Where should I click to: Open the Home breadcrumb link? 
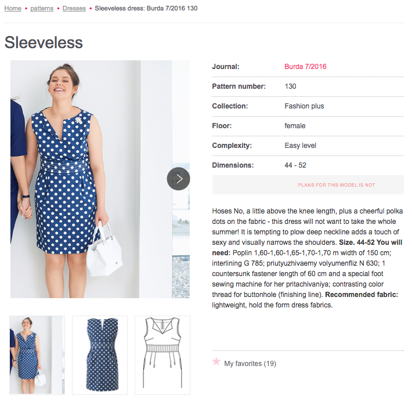point(13,9)
